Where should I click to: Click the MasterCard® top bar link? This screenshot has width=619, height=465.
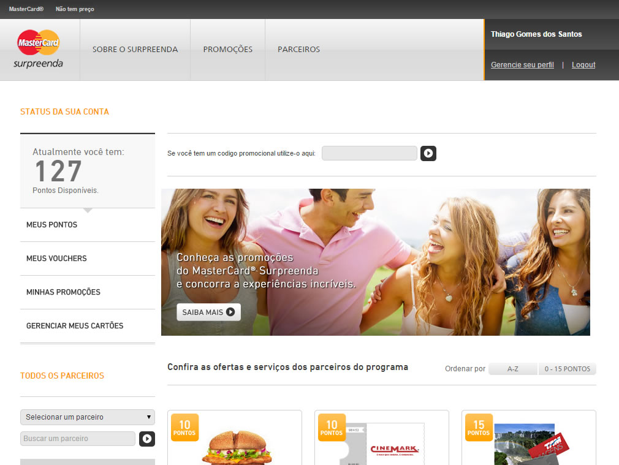coord(26,9)
